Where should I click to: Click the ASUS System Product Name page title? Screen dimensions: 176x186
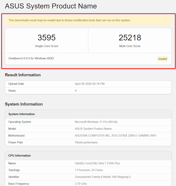tap(51, 6)
